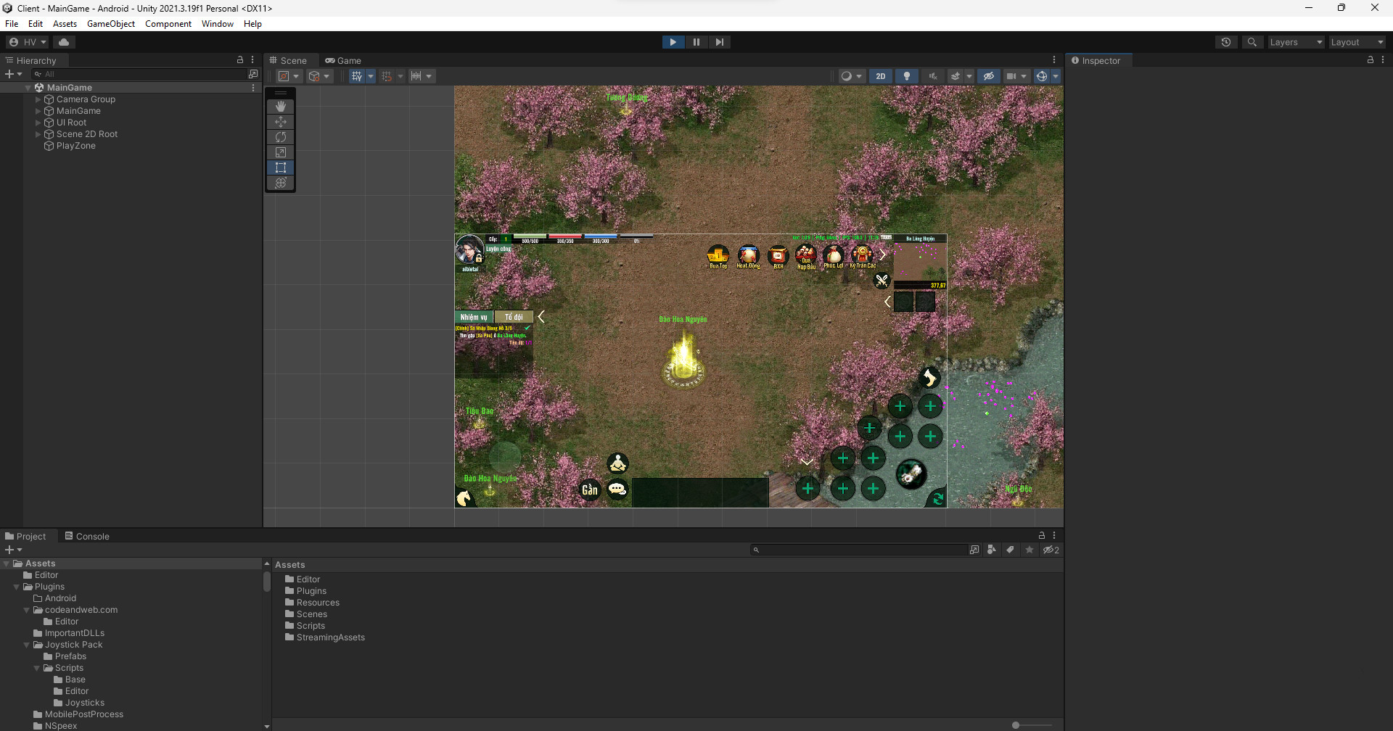Select the Transform tool
The width and height of the screenshot is (1393, 731).
pyautogui.click(x=281, y=183)
